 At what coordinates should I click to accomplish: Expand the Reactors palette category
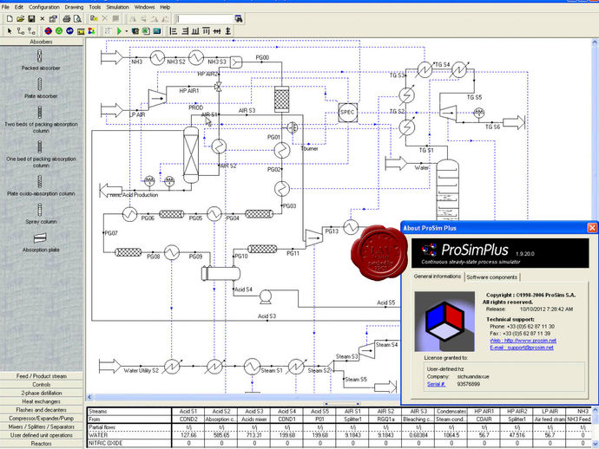point(42,444)
